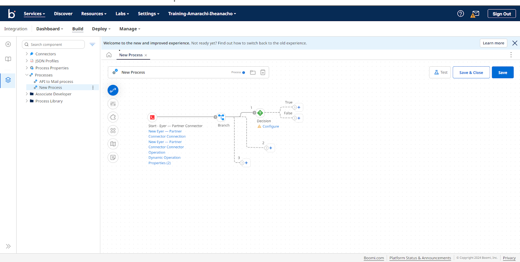This screenshot has width=520, height=262.
Task: Expand the Process Library folder
Action: click(27, 101)
